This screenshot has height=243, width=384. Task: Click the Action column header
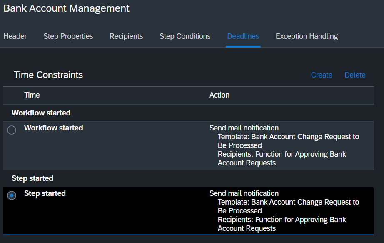tap(219, 95)
